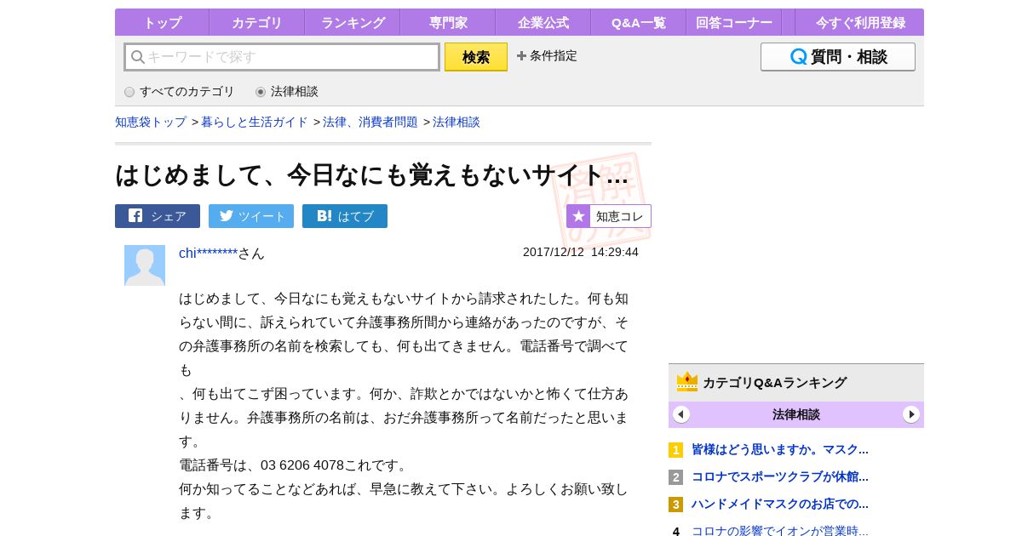Open the 企業公式 navigation tab
1022x536 pixels.
(x=543, y=23)
